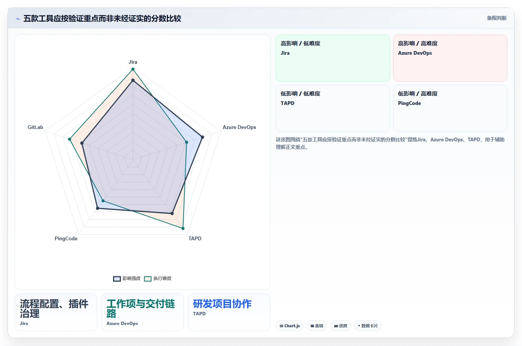Click the dark blue 影响强度 legend swatch
The image size is (522, 346).
pos(117,279)
